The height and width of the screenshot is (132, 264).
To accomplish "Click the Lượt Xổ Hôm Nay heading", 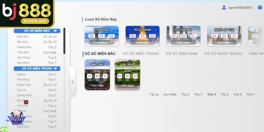I will pos(101,19).
